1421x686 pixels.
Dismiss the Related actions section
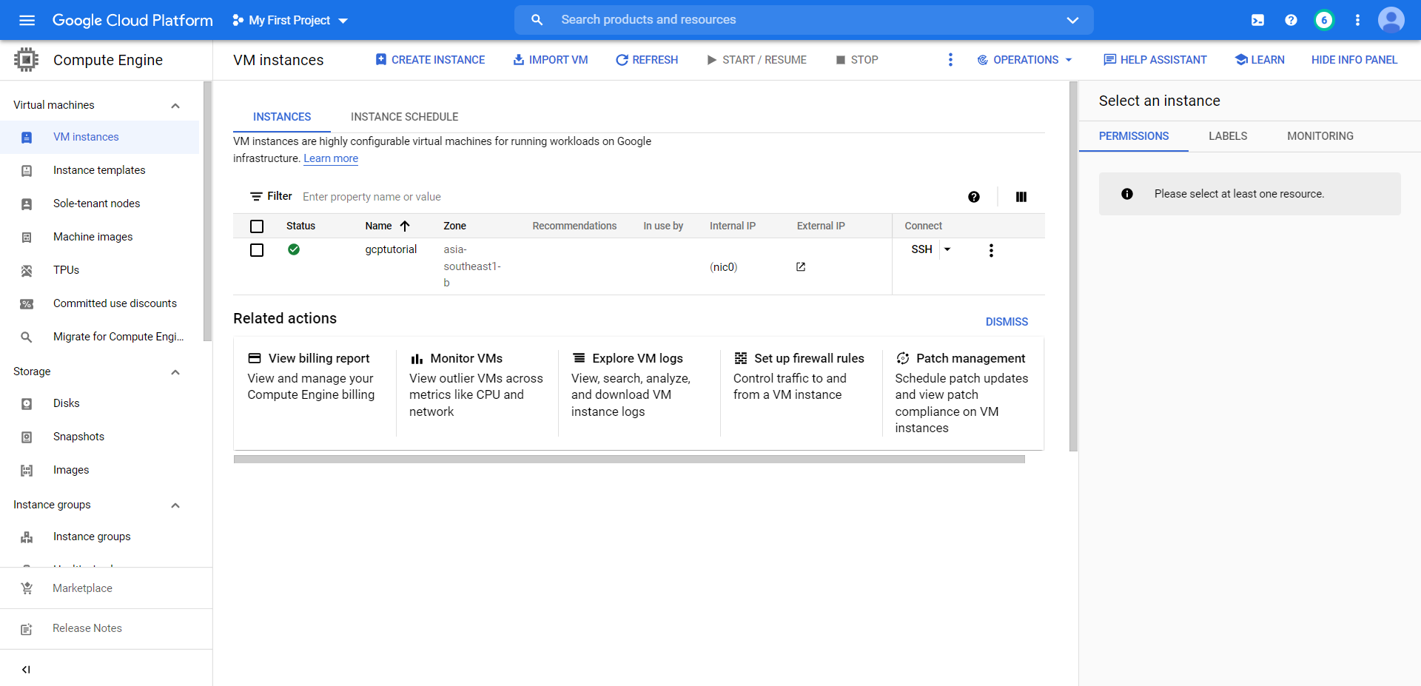[1007, 322]
